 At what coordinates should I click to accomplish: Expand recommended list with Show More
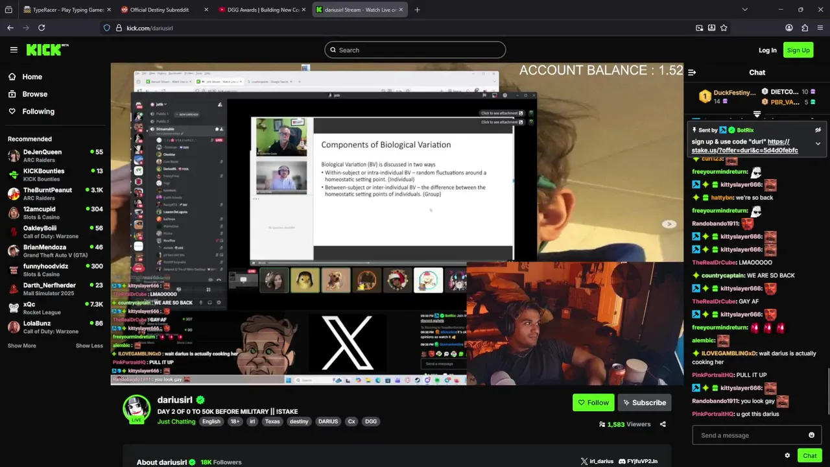point(21,346)
